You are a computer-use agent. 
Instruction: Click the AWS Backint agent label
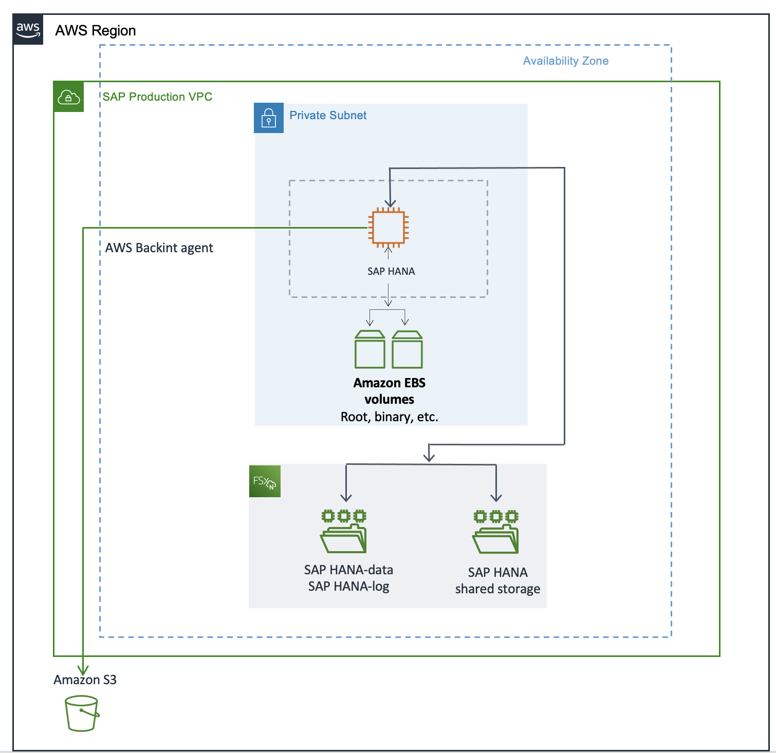point(159,248)
